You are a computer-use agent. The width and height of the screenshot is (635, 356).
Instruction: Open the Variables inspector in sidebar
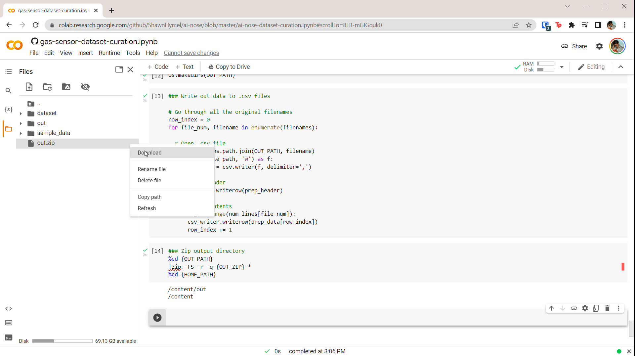[x=9, y=110]
